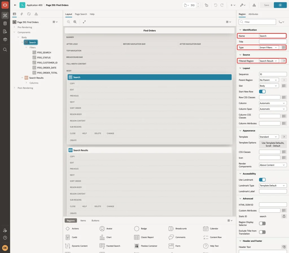Open the Template dropdown showing Standard

coord(269,137)
